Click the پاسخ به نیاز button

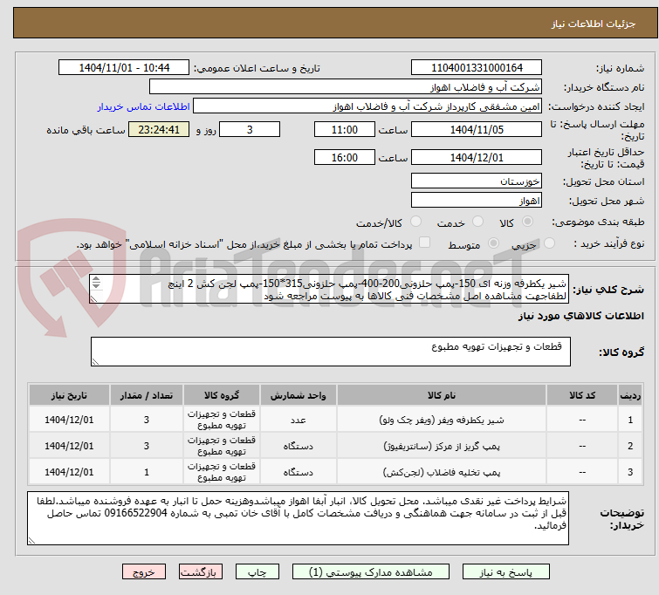pyautogui.click(x=505, y=572)
